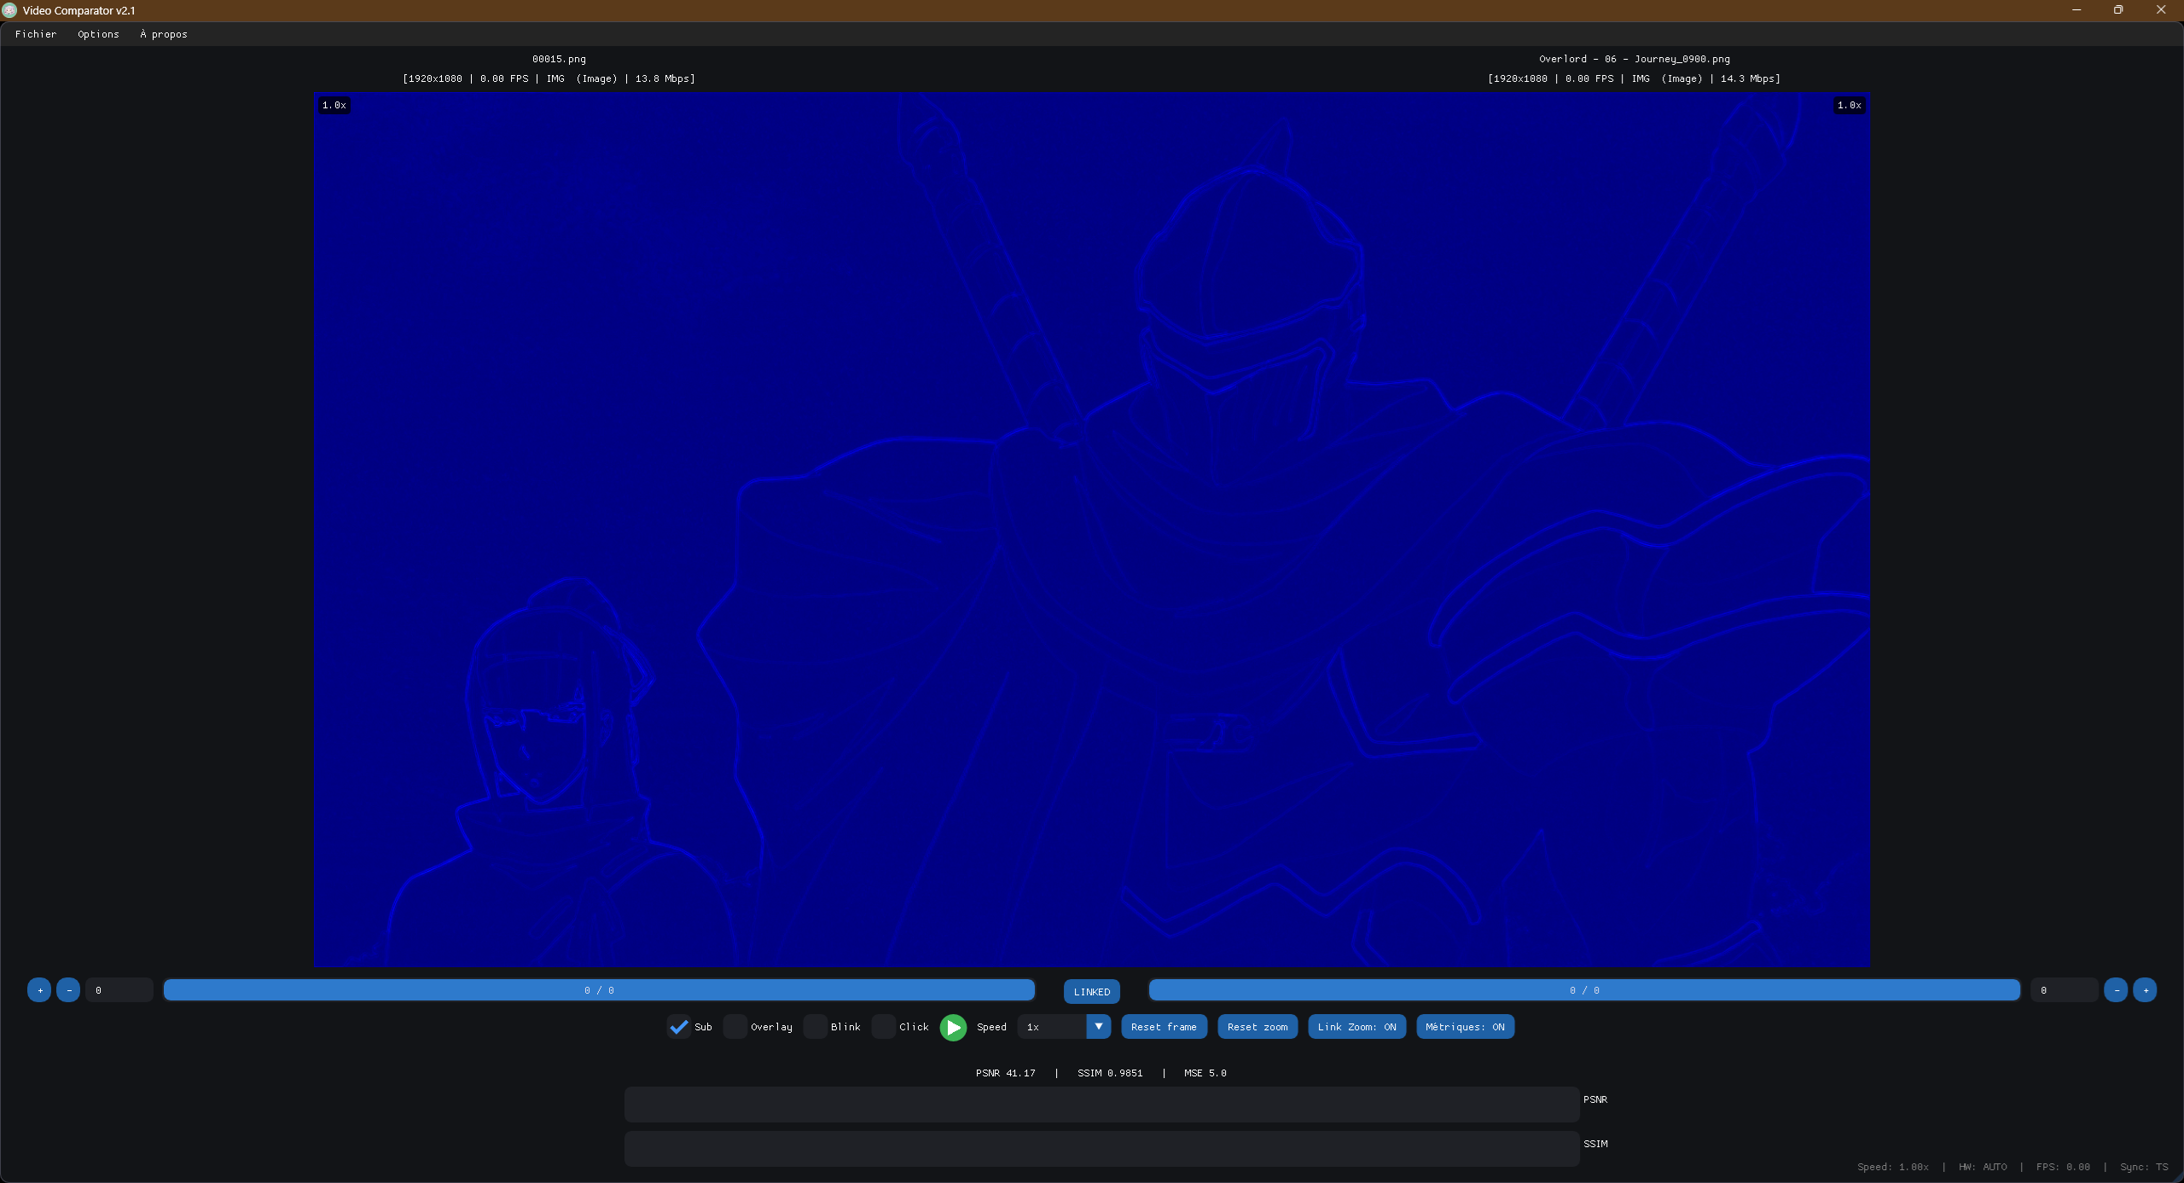Click the SSIM graph bar
The width and height of the screenshot is (2184, 1183).
click(1101, 1149)
